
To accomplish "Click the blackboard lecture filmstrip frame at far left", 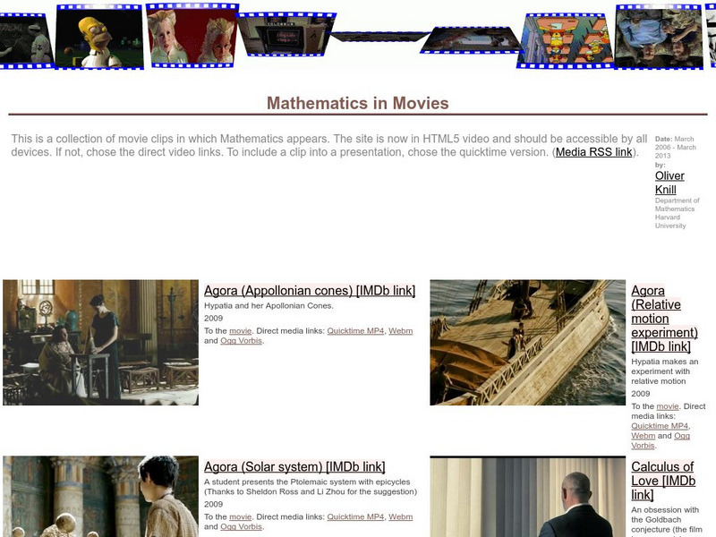I will (x=22, y=40).
